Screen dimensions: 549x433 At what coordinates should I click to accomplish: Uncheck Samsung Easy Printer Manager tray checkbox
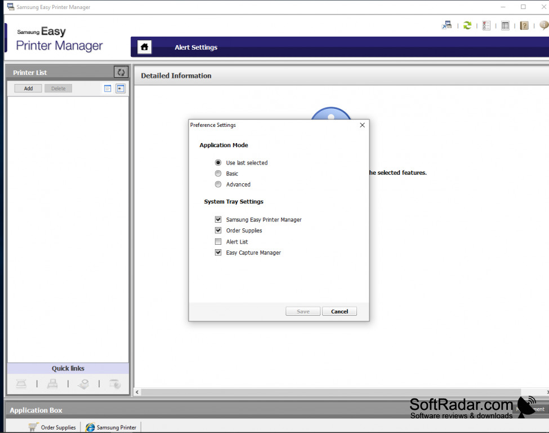[218, 219]
